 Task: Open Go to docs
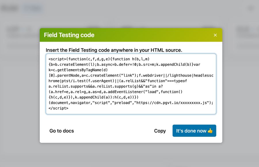62,131
